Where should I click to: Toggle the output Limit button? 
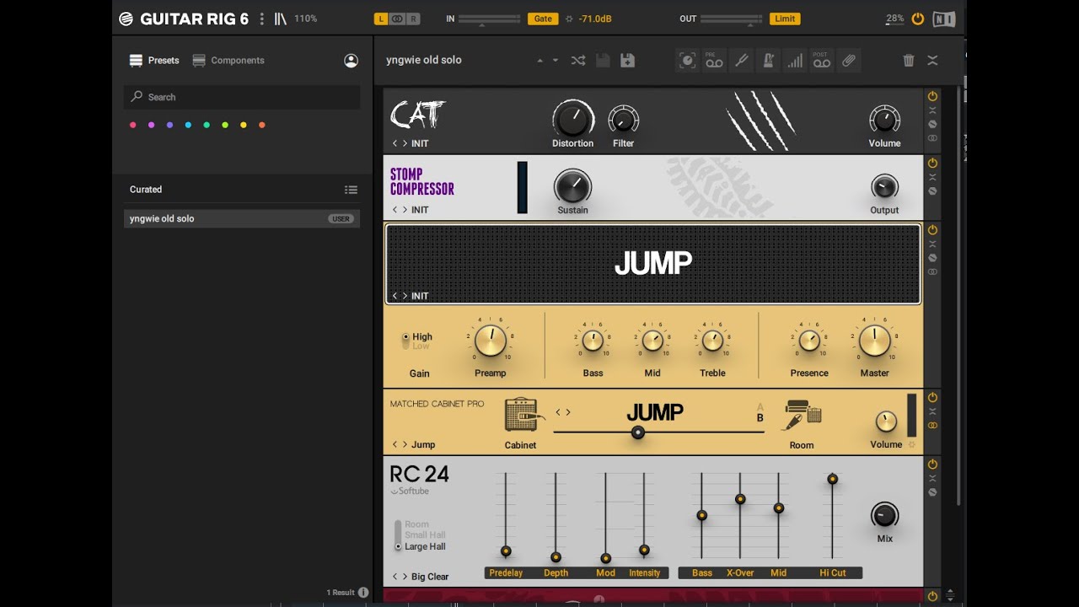coord(785,19)
